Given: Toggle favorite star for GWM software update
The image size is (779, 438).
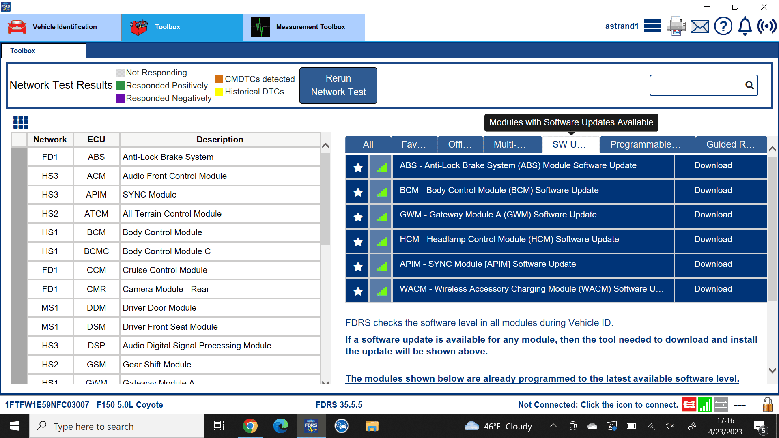Looking at the screenshot, I should [358, 217].
